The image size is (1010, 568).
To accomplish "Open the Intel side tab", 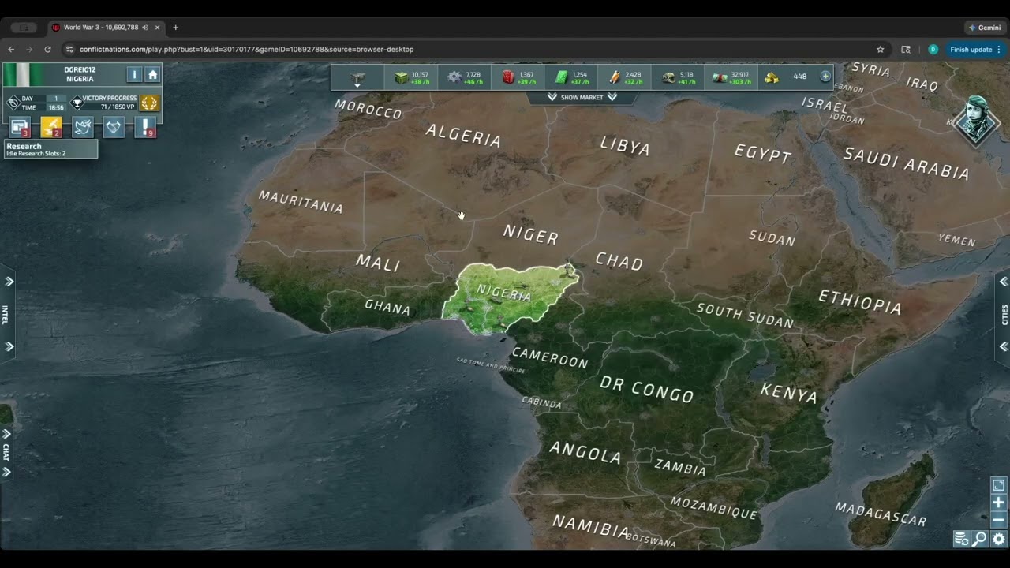I will [5, 314].
